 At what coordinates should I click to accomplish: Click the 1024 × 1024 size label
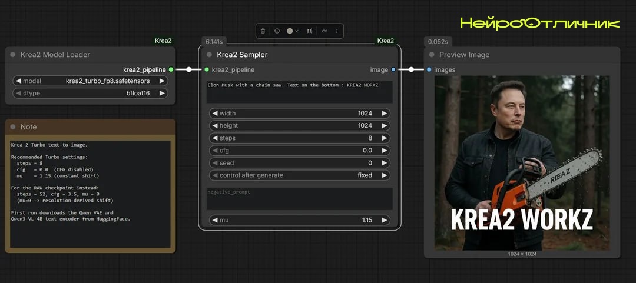pos(522,254)
